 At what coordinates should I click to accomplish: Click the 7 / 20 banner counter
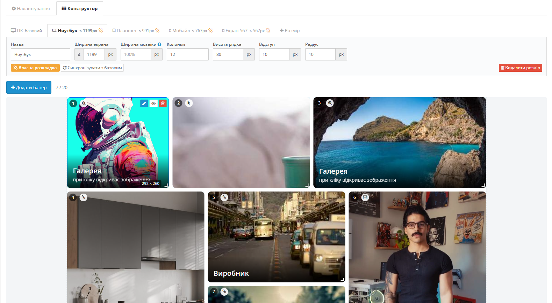tap(62, 88)
